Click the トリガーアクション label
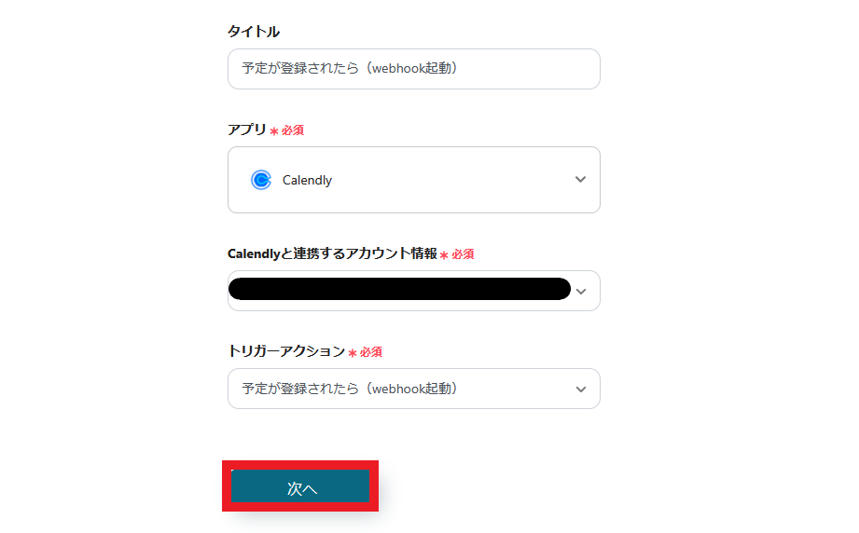This screenshot has height=533, width=859. [286, 351]
